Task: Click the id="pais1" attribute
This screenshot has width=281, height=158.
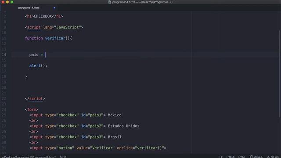Action: [x=92, y=115]
